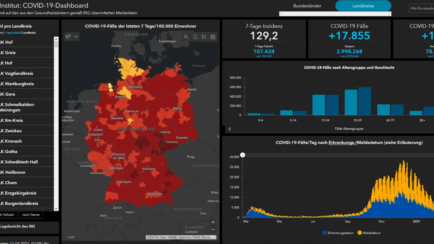Open the Alle Bundesländer dropdown
Image resolution: width=434 pixels, height=244 pixels.
421,8
